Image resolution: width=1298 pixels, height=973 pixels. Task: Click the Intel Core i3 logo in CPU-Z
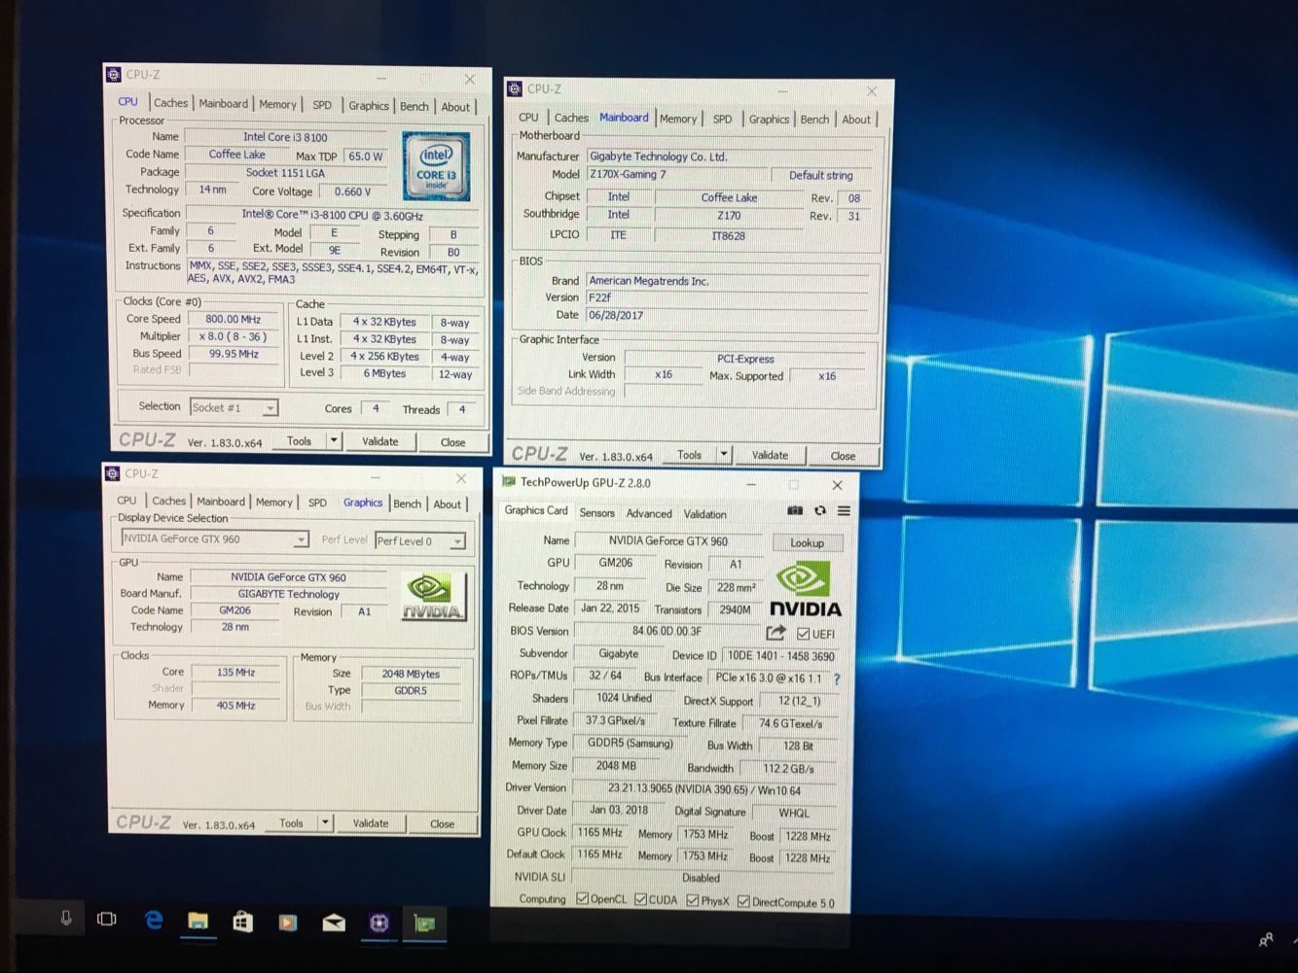(x=436, y=167)
